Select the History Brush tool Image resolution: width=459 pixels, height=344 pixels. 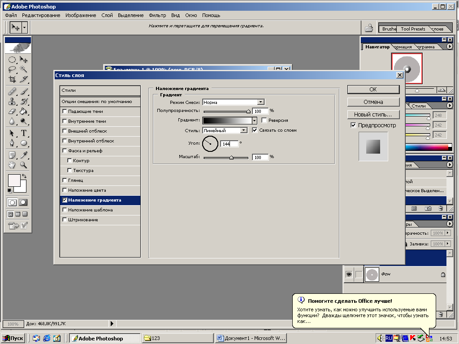(x=24, y=102)
